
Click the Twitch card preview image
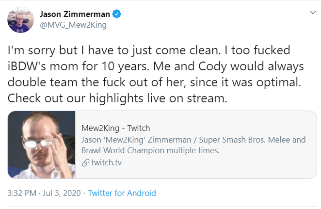42,145
